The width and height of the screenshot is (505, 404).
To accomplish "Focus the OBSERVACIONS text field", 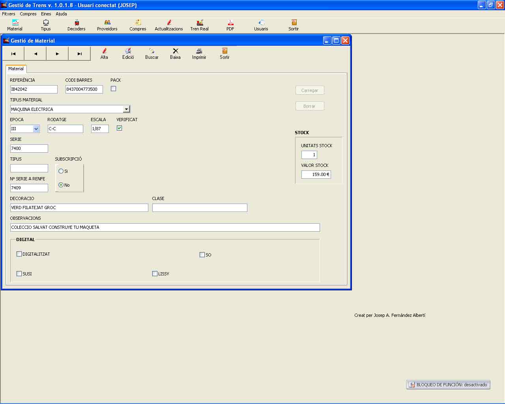I will (x=165, y=227).
